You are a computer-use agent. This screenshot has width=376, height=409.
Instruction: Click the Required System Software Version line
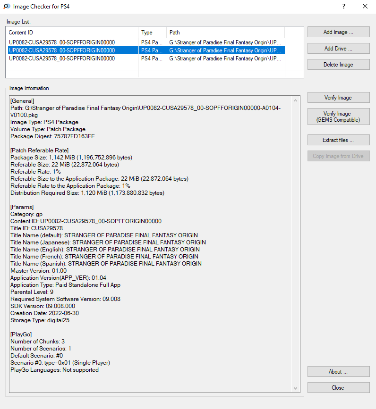[x=65, y=299]
